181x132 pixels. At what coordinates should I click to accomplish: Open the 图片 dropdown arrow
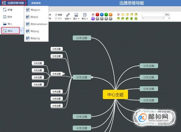pos(79,19)
